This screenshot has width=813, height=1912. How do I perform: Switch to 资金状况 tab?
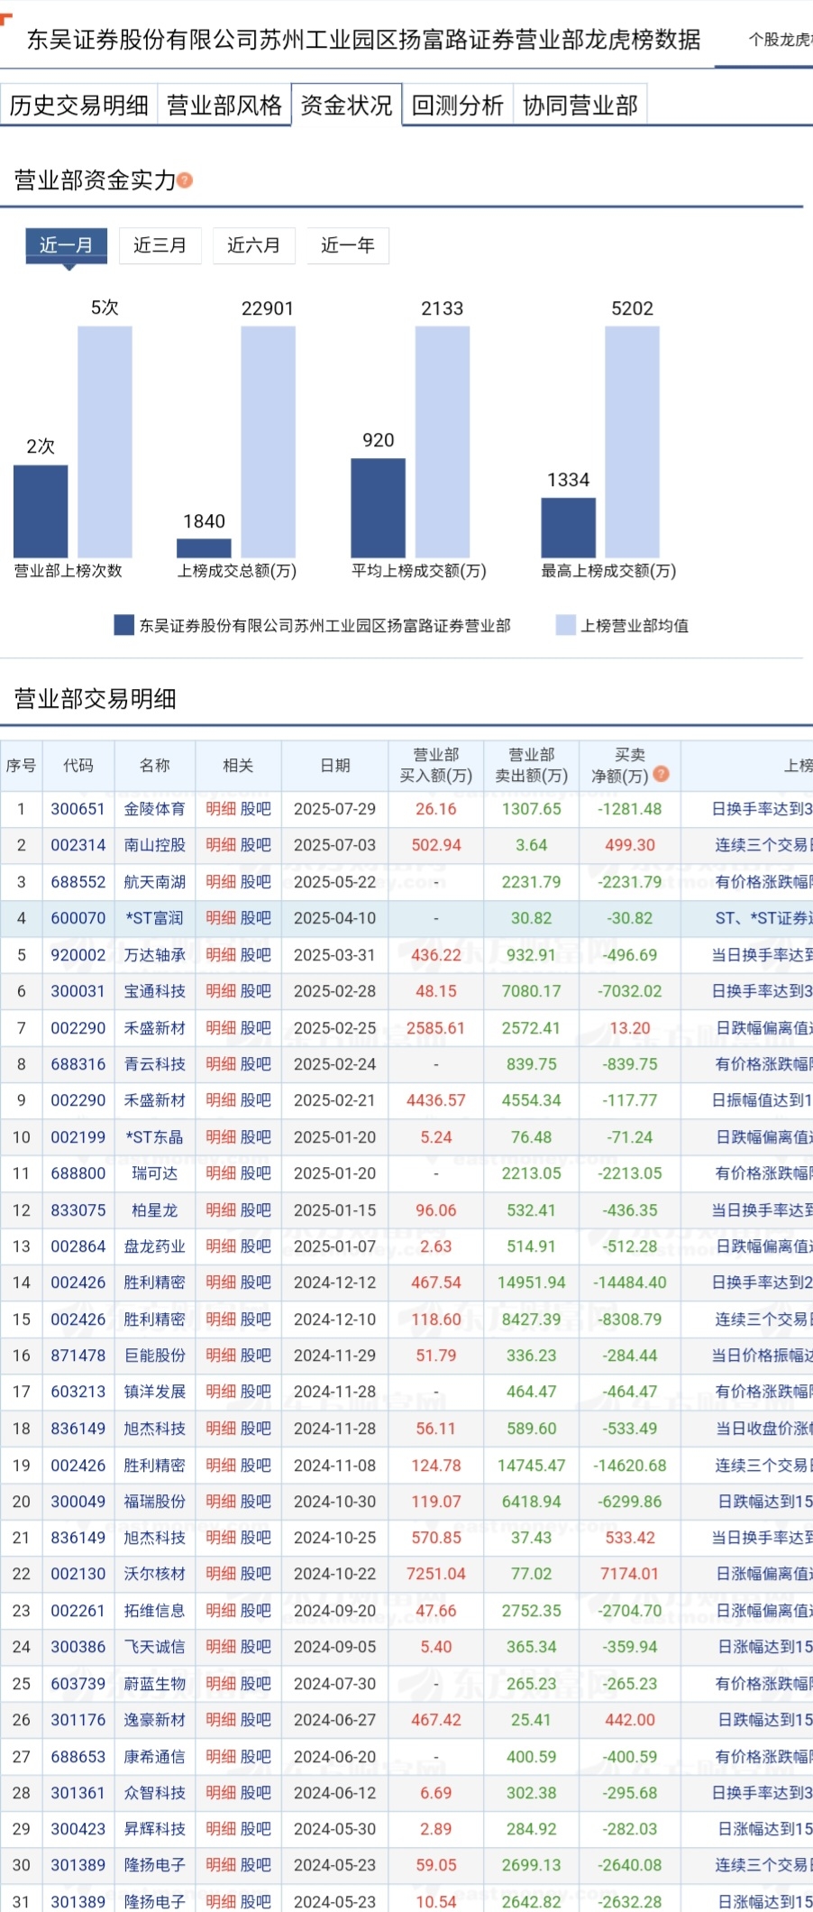[346, 106]
